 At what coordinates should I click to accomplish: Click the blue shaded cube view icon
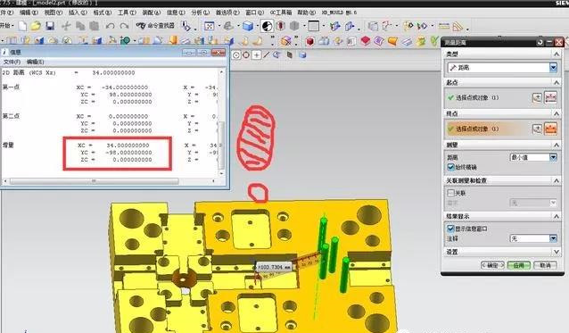tap(247, 26)
